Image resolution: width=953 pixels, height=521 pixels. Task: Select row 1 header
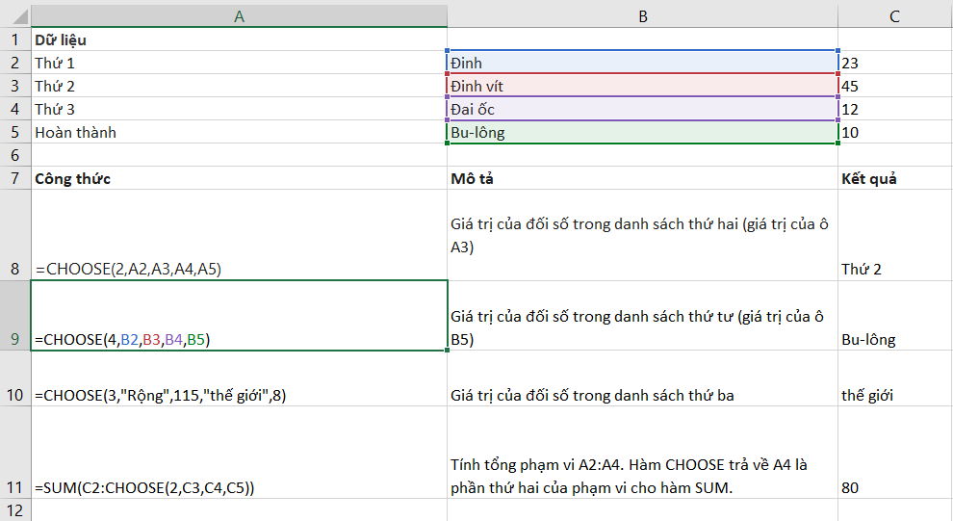tap(15, 40)
